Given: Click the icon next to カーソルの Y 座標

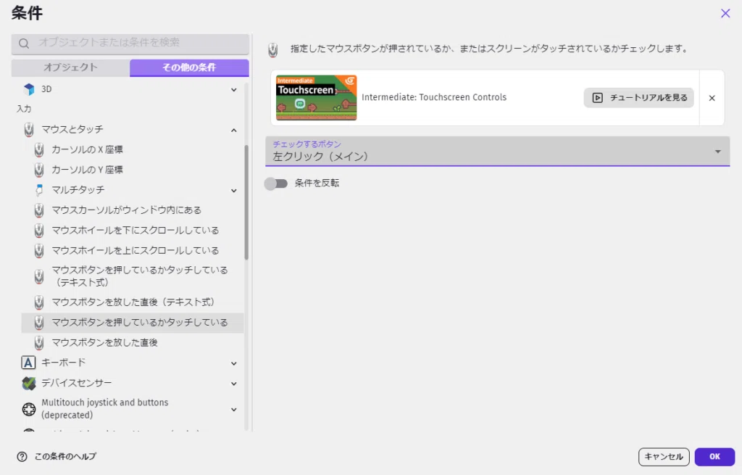Looking at the screenshot, I should click(39, 170).
